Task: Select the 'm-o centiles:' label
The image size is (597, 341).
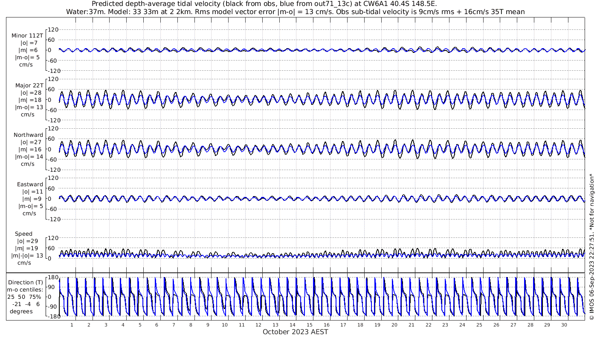Action: point(24,290)
